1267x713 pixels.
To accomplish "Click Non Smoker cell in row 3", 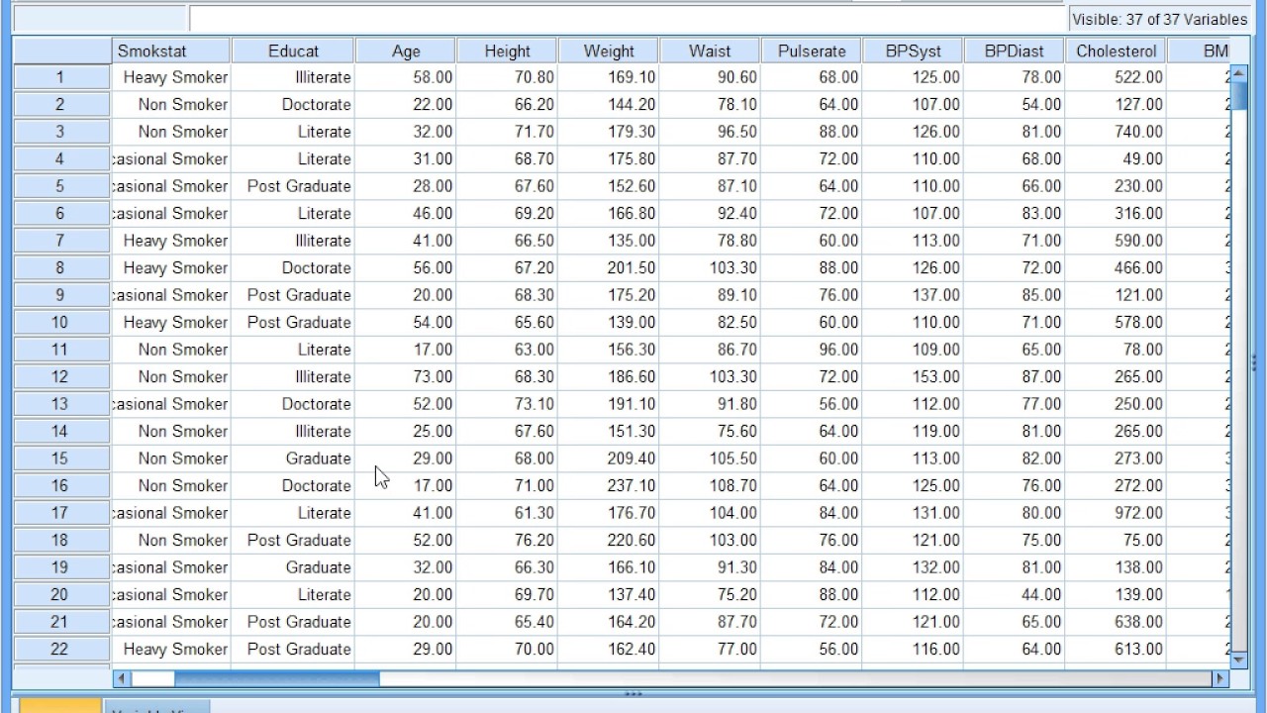I will 171,132.
